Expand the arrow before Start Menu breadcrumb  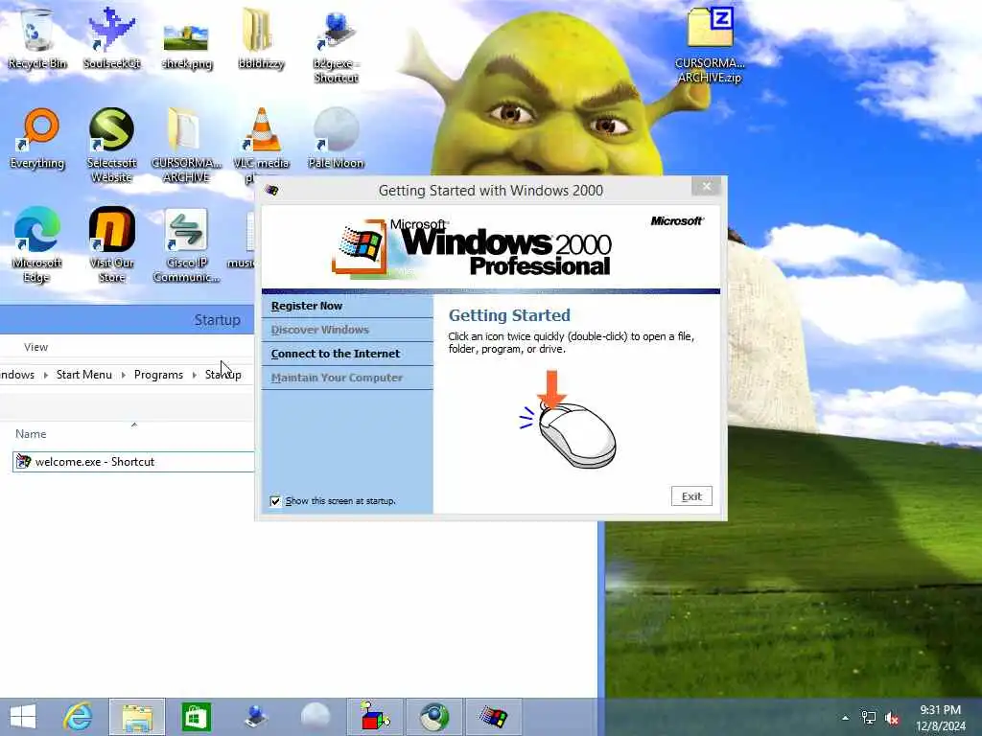click(46, 375)
